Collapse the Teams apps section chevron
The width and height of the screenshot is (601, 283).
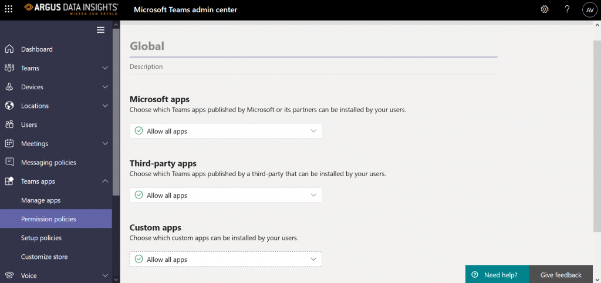[106, 181]
